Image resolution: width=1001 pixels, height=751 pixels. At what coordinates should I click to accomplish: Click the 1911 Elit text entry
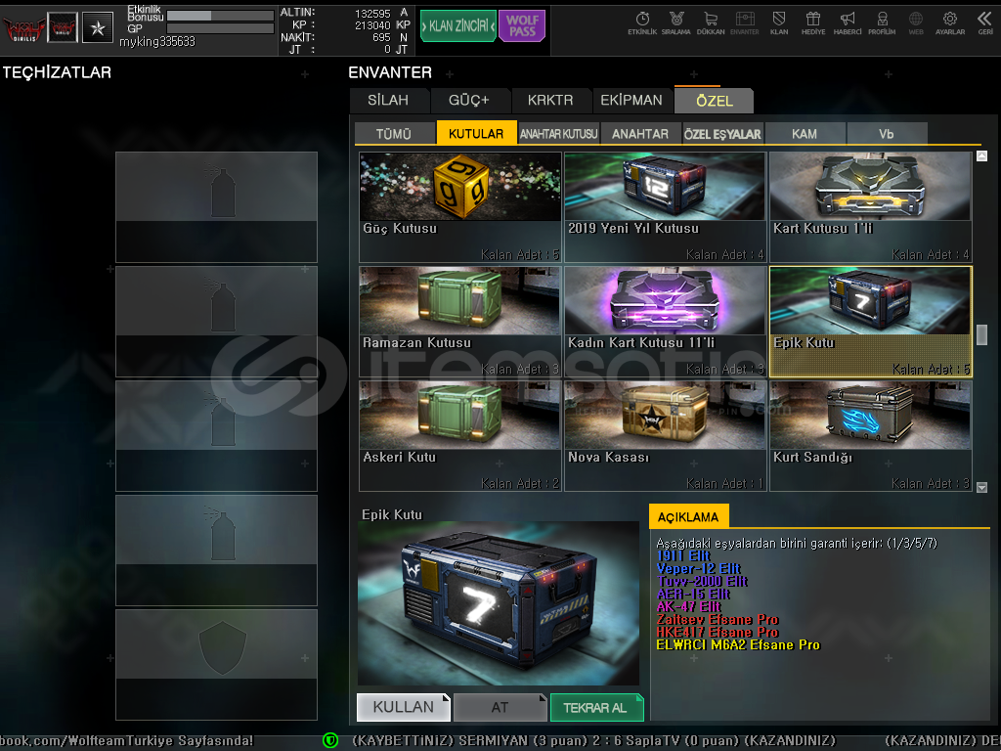coord(683,556)
